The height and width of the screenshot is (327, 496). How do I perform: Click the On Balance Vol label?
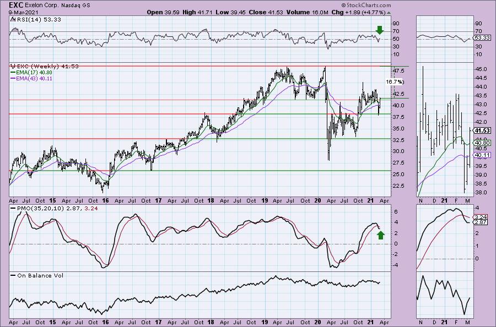[40, 275]
